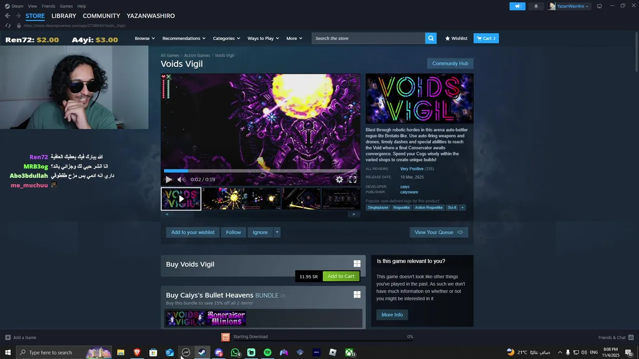This screenshot has width=639, height=359.
Task: Expand more tags with plus button
Action: pos(462,207)
